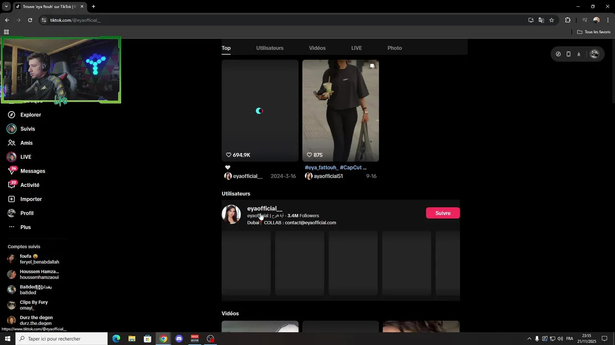615x345 pixels.
Task: Open Voicemeeter from the taskbar
Action: click(195, 339)
